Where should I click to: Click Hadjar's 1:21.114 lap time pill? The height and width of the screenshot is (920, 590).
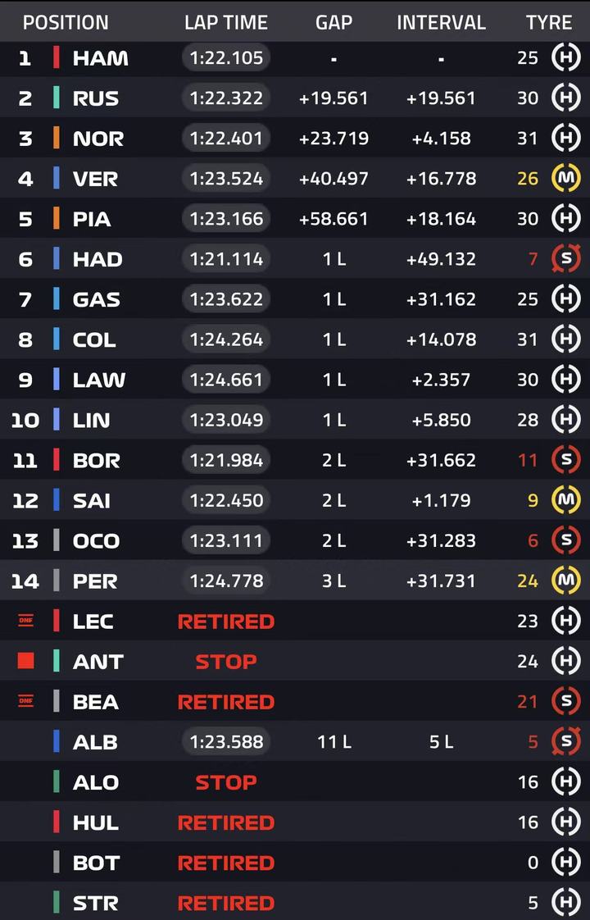226,259
